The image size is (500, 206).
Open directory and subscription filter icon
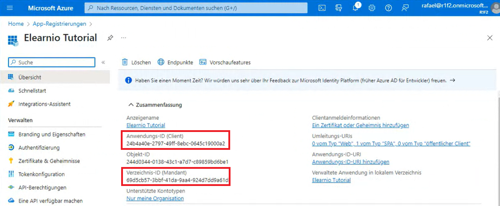(x=338, y=8)
